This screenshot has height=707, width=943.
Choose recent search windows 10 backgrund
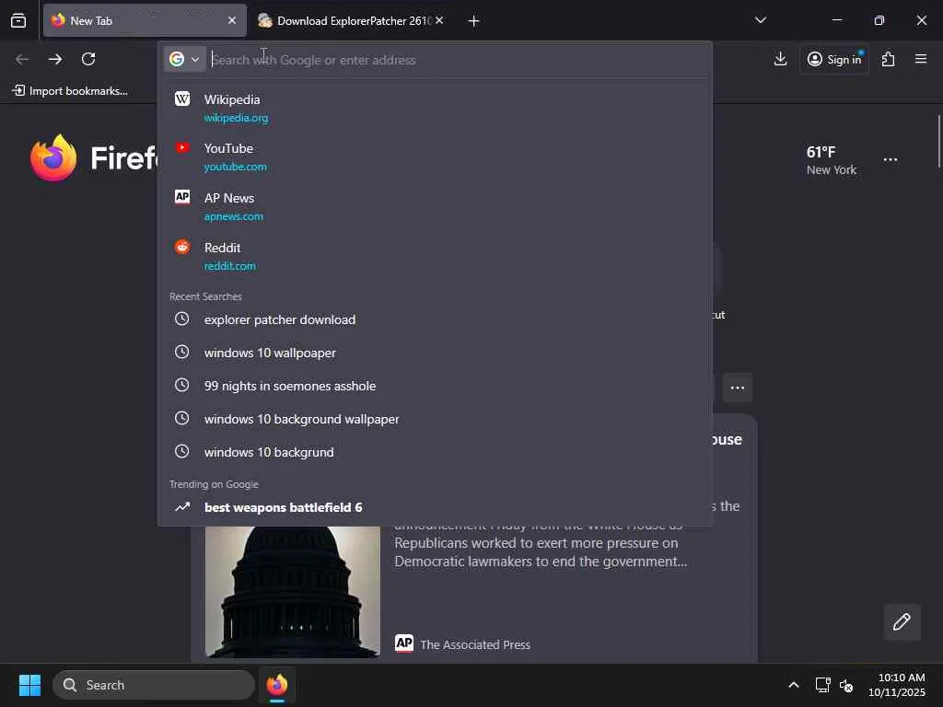(x=435, y=451)
